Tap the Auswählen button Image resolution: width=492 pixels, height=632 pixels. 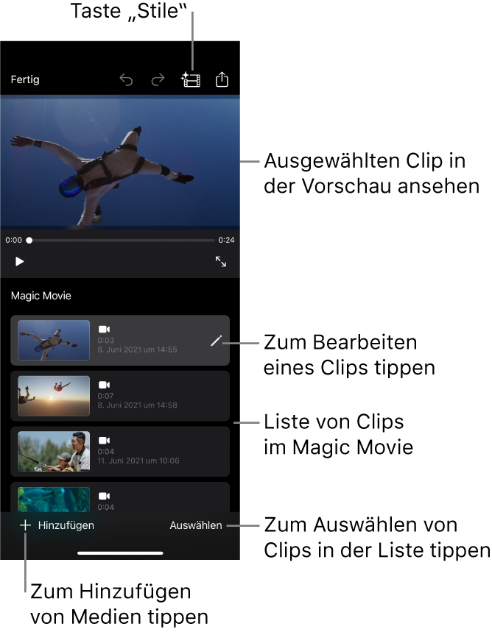tap(196, 525)
